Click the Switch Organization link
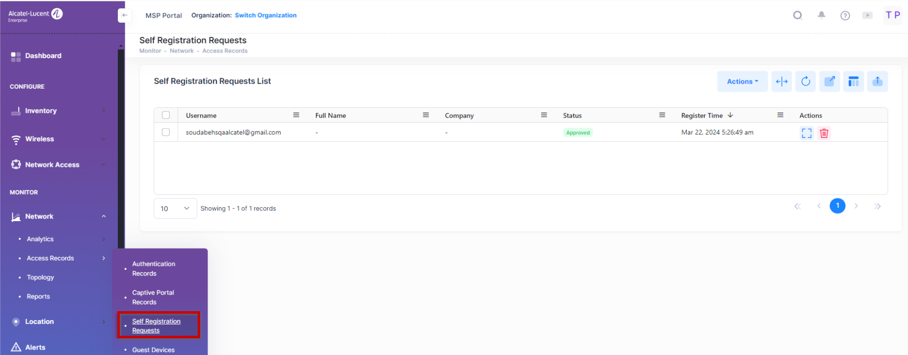The height and width of the screenshot is (355, 908). [x=266, y=15]
